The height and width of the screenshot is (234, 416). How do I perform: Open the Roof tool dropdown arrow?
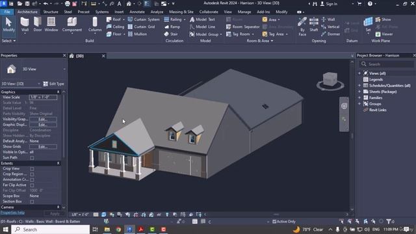pos(123,19)
